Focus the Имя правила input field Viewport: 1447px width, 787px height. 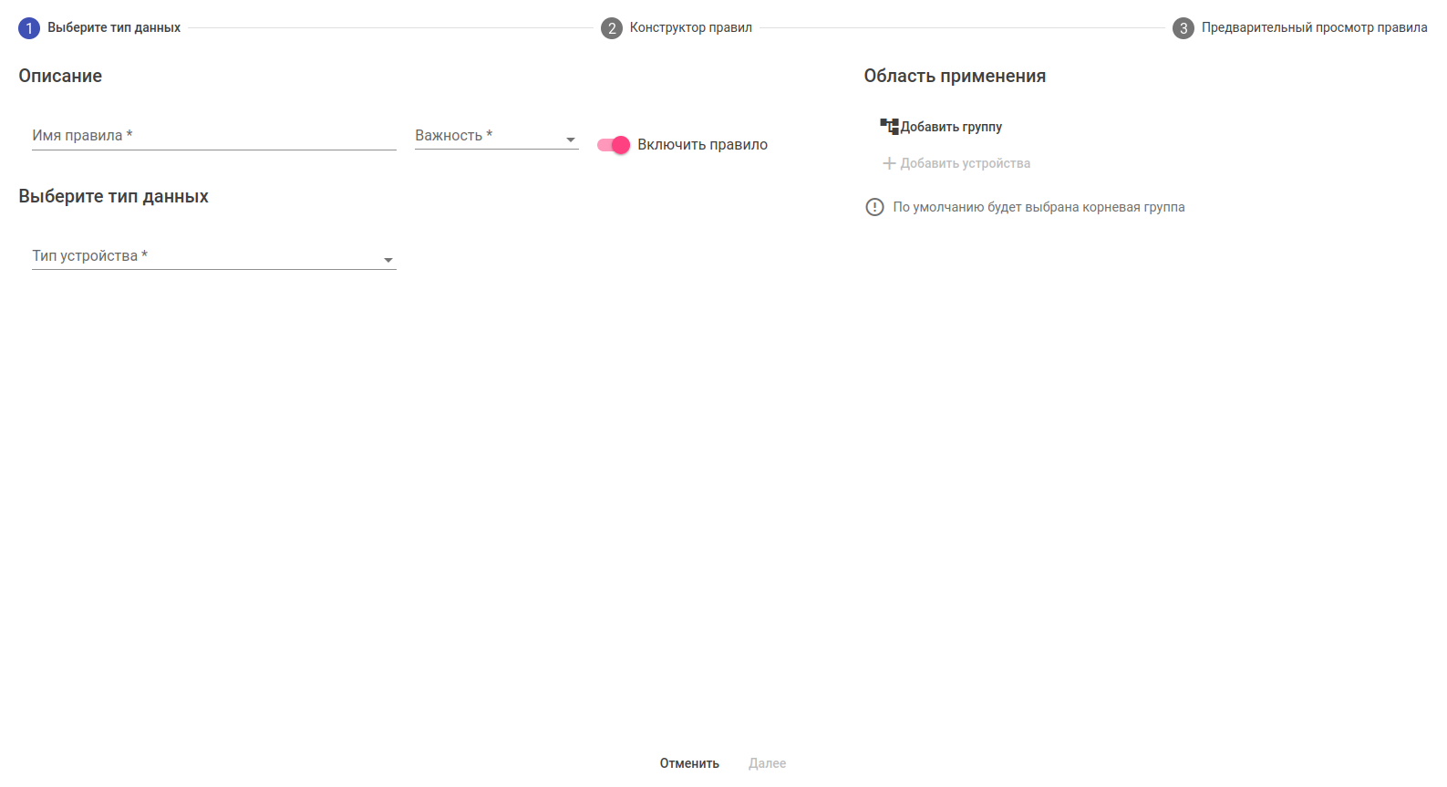point(213,137)
